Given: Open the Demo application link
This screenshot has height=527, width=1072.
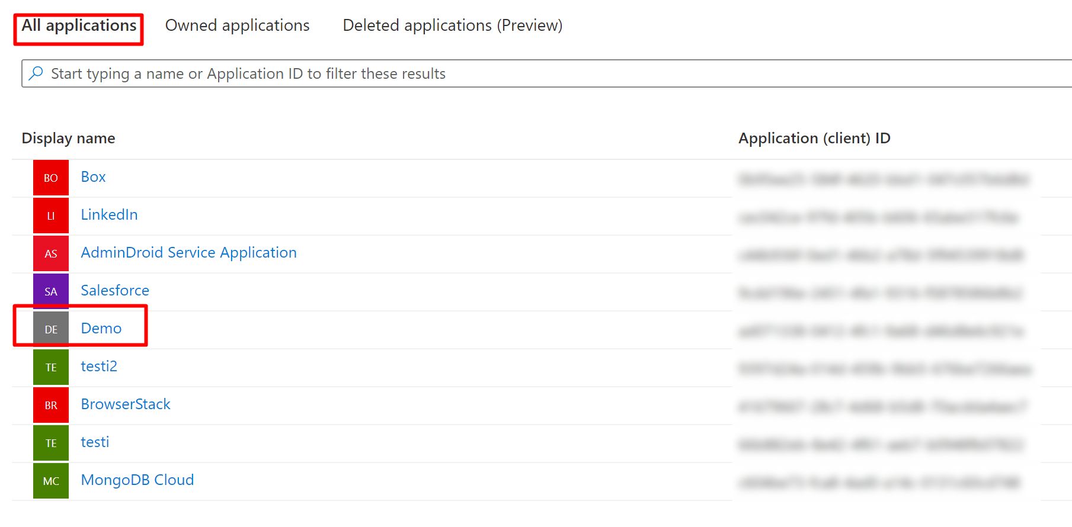Looking at the screenshot, I should tap(101, 329).
